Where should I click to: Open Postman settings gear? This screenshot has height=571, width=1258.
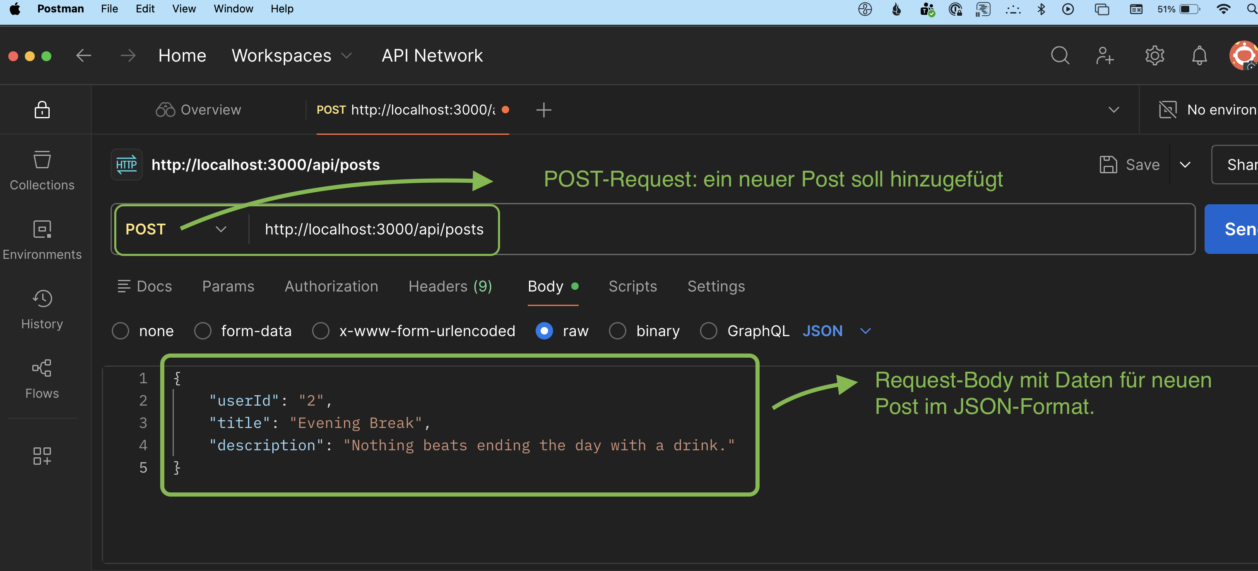1155,55
